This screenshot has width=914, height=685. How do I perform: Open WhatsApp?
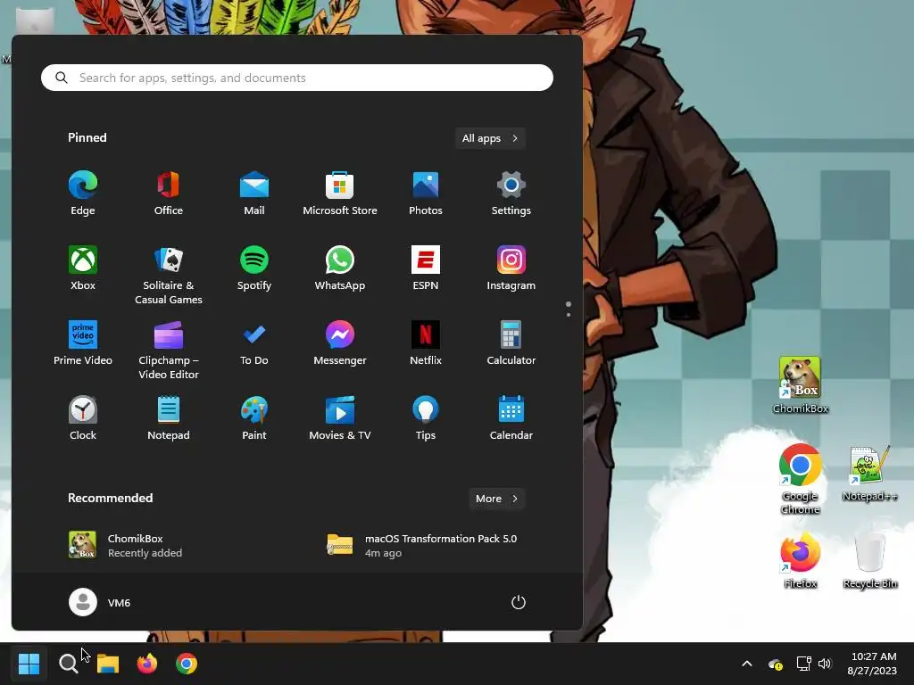pos(340,268)
